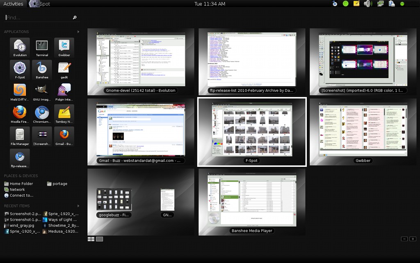Click the Activities button
420x263 pixels.
click(x=13, y=4)
